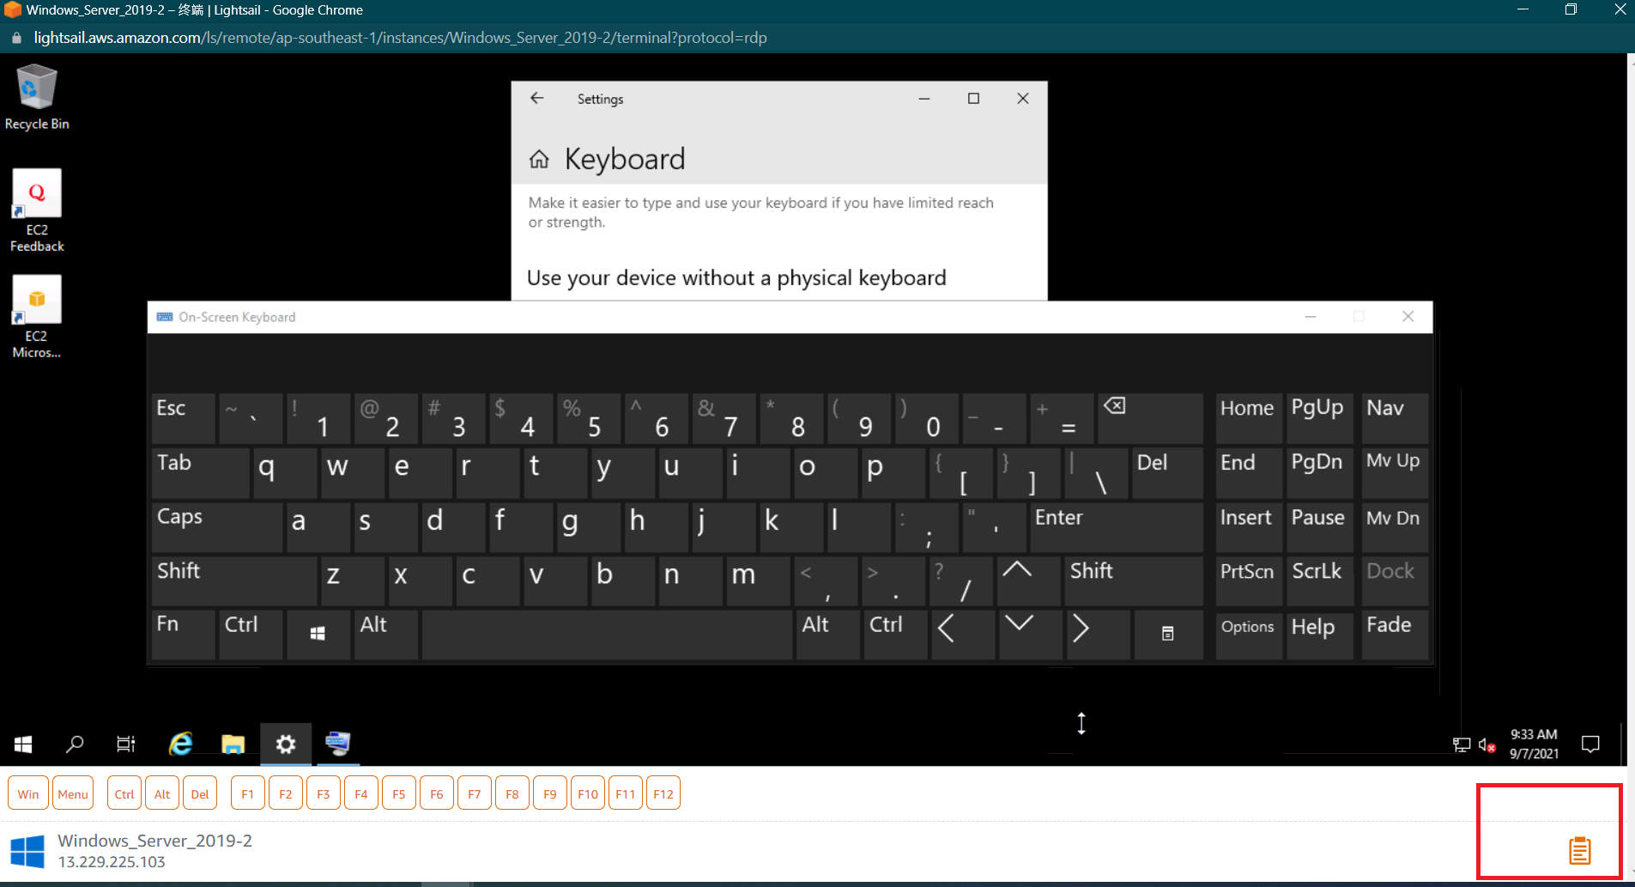Click the muted volume tray icon
Screen dimensions: 1635x887
pyautogui.click(x=1487, y=745)
